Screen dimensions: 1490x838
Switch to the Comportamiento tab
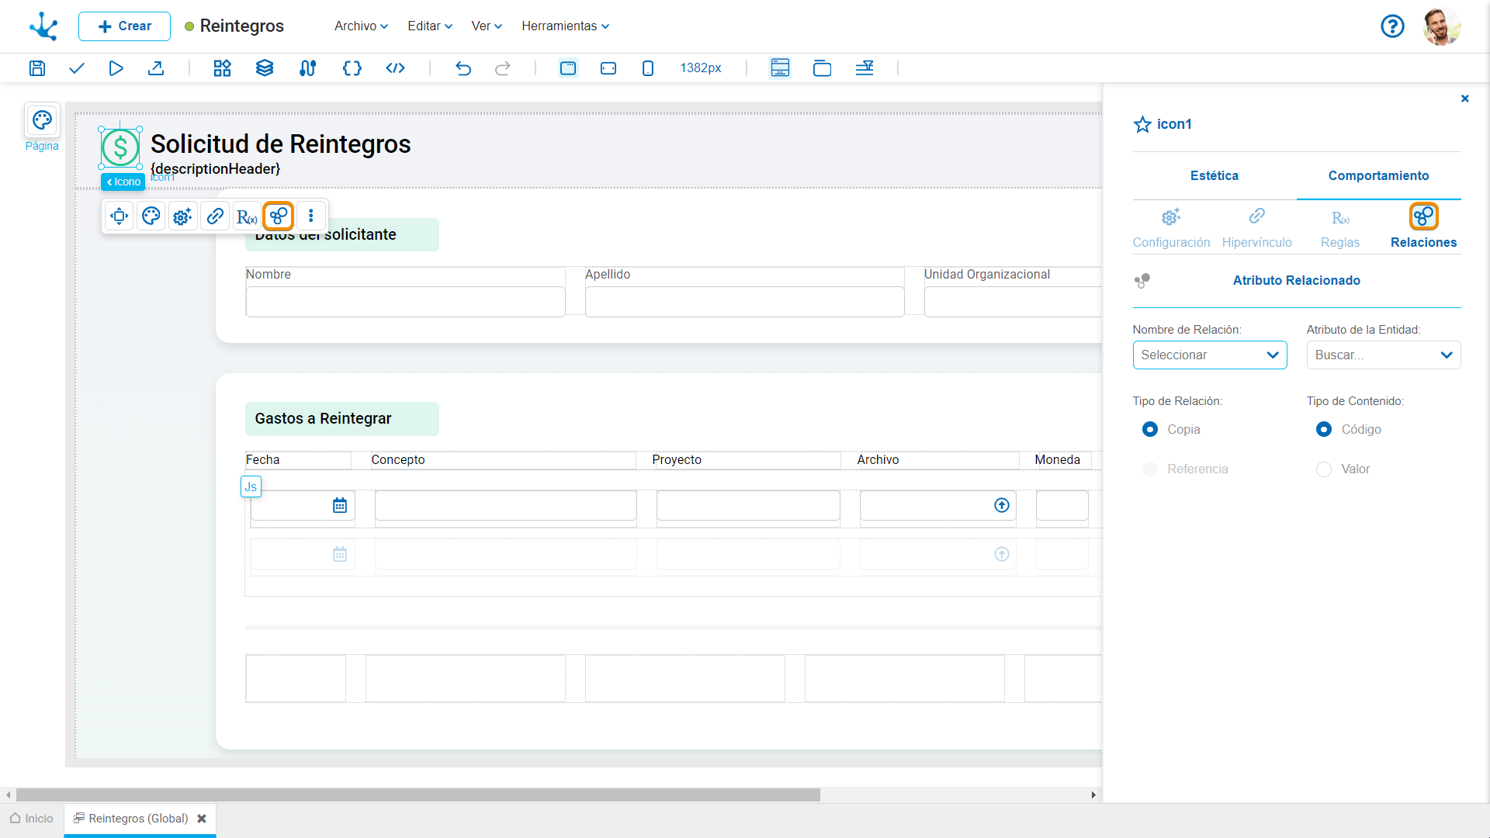pos(1378,175)
